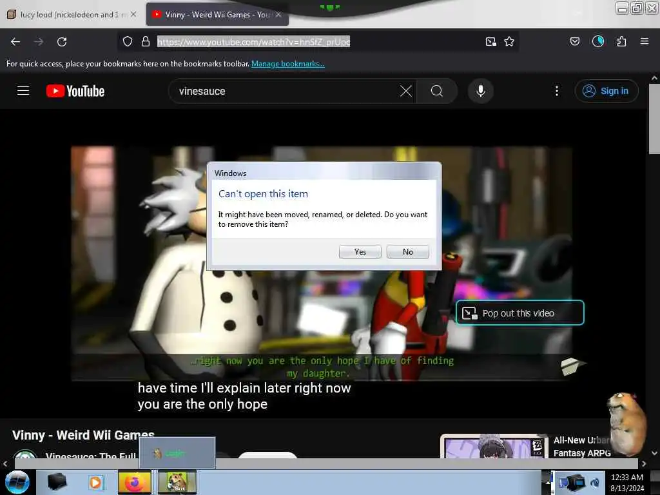
Task: Click No in the Windows dialog
Action: 407,252
